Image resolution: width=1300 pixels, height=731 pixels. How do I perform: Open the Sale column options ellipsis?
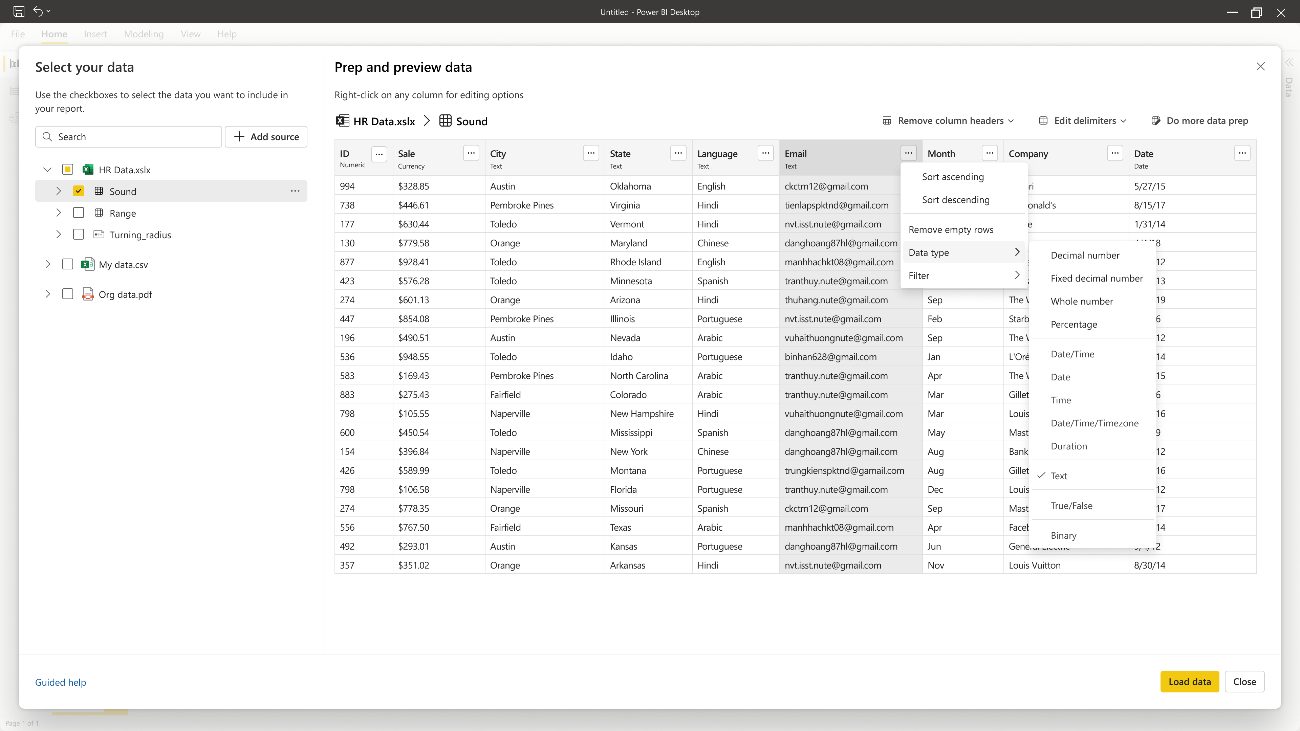471,153
